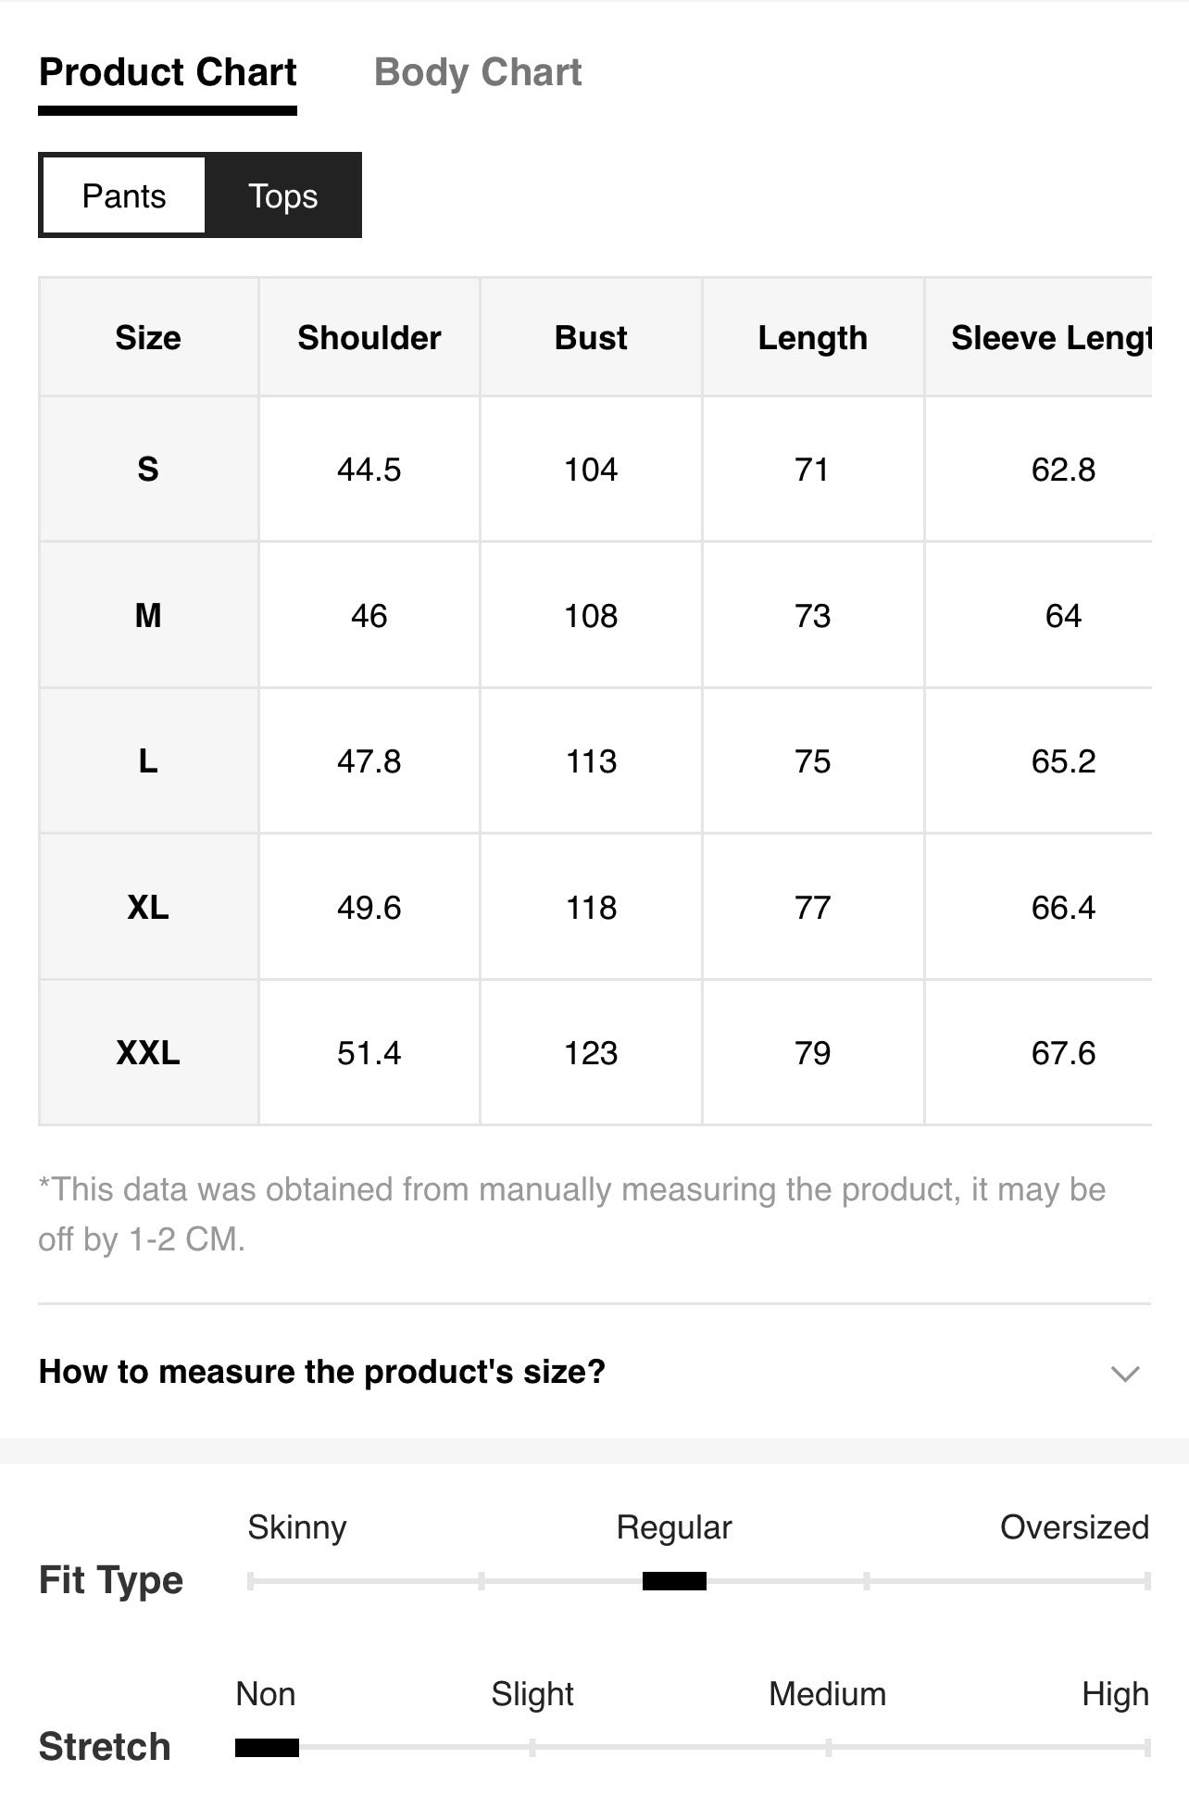1189x1796 pixels.
Task: Select the S size row label
Action: pos(148,469)
